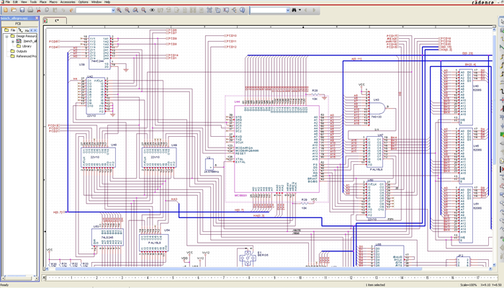
Task: Open the Window menu
Action: point(96,2)
